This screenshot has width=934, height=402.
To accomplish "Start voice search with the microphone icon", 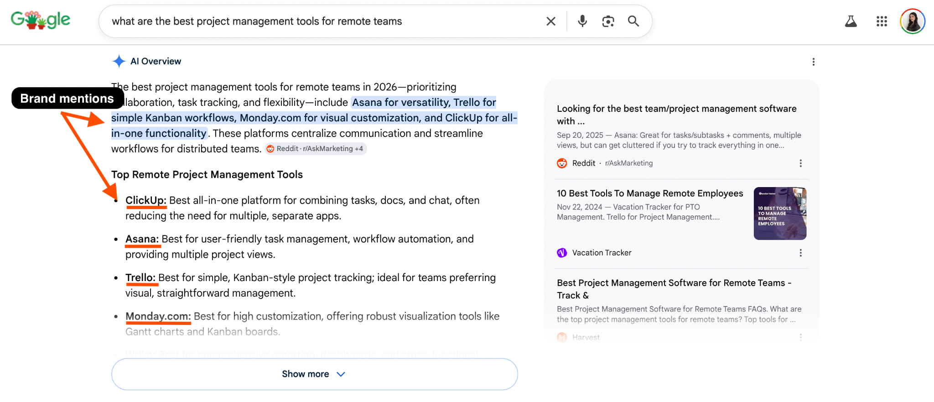I will pyautogui.click(x=582, y=21).
